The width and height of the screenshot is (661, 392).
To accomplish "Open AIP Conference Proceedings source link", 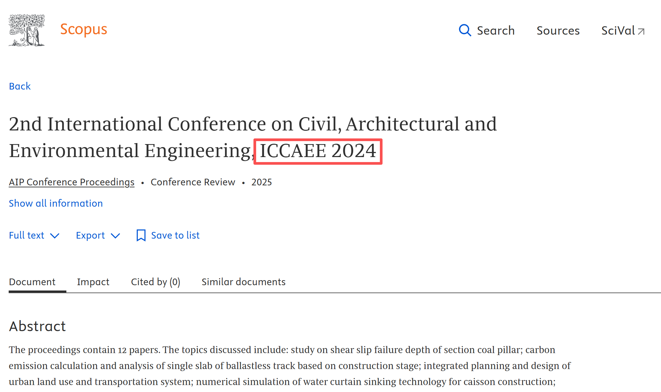I will [x=72, y=182].
